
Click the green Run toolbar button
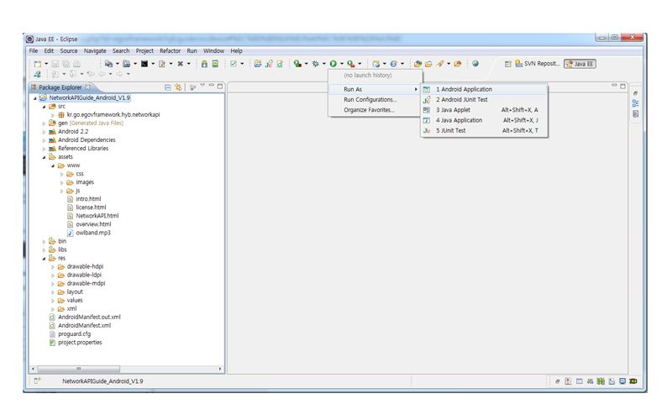333,64
